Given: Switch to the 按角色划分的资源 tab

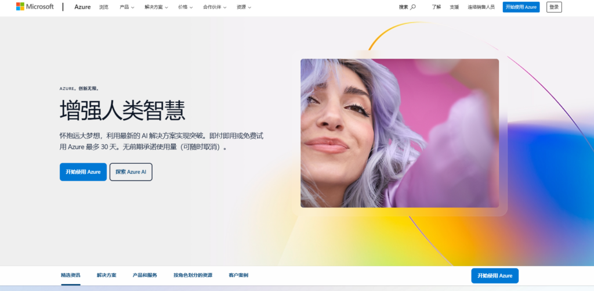Looking at the screenshot, I should click(193, 275).
